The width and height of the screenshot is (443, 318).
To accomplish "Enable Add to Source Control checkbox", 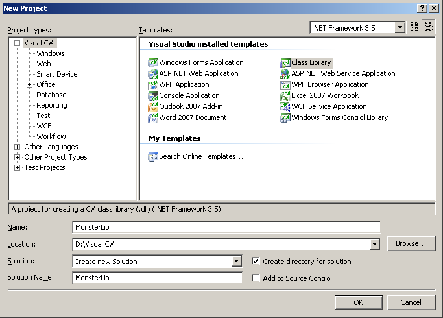I will point(256,278).
